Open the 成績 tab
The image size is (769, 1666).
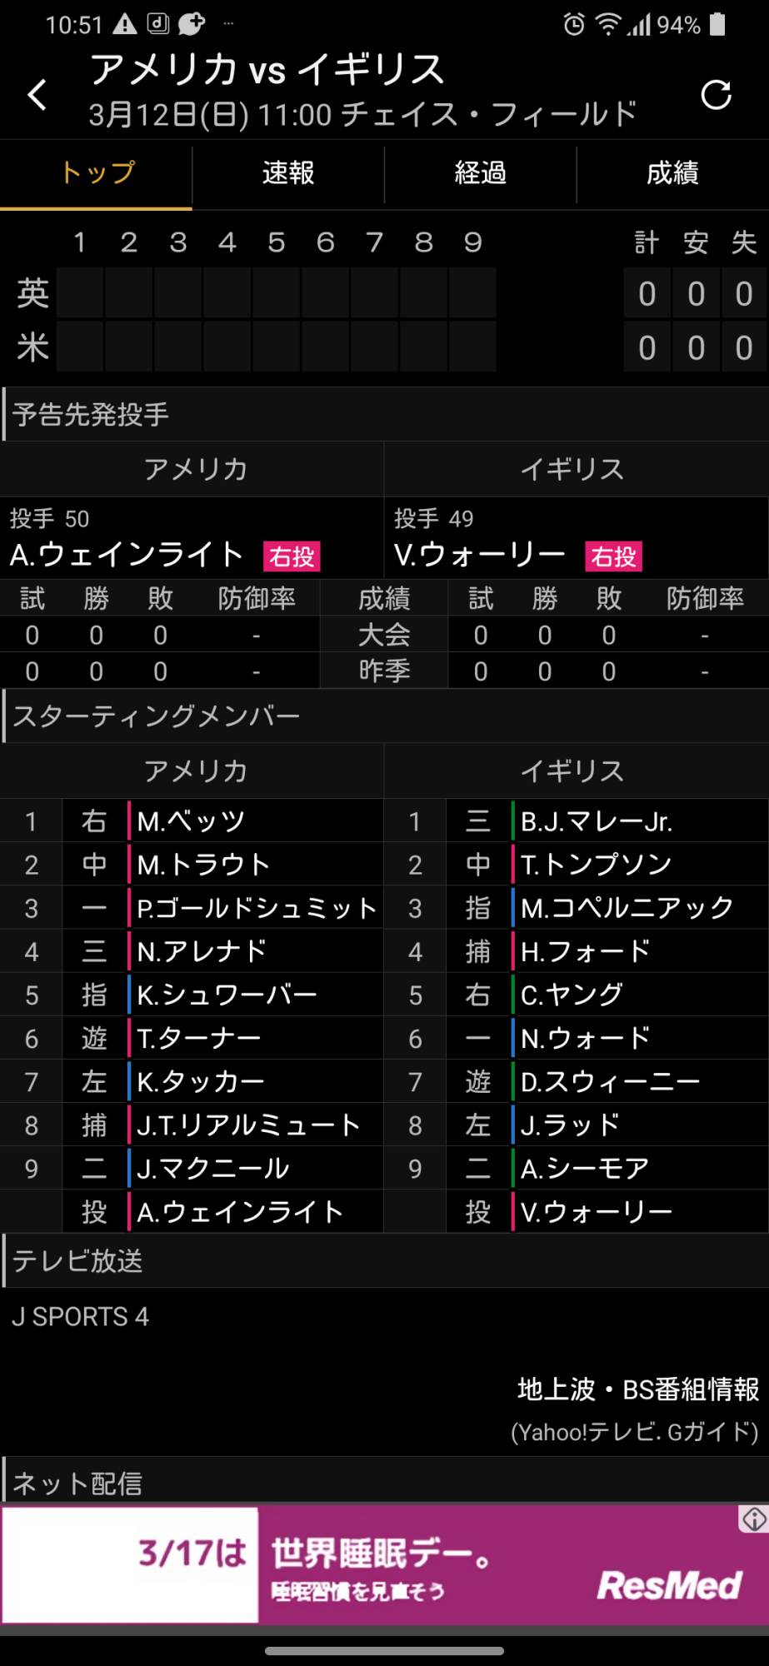pyautogui.click(x=672, y=173)
